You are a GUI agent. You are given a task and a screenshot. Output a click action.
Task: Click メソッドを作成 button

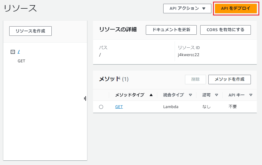[229, 79]
